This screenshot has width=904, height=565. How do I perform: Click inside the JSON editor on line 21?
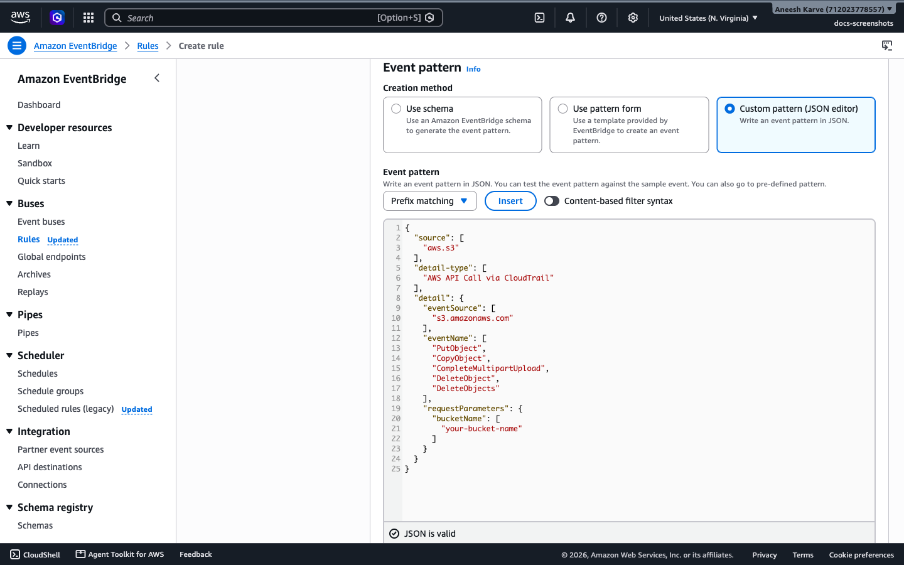(x=482, y=429)
